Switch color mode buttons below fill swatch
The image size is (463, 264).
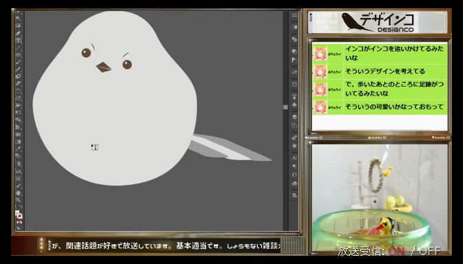(19, 223)
